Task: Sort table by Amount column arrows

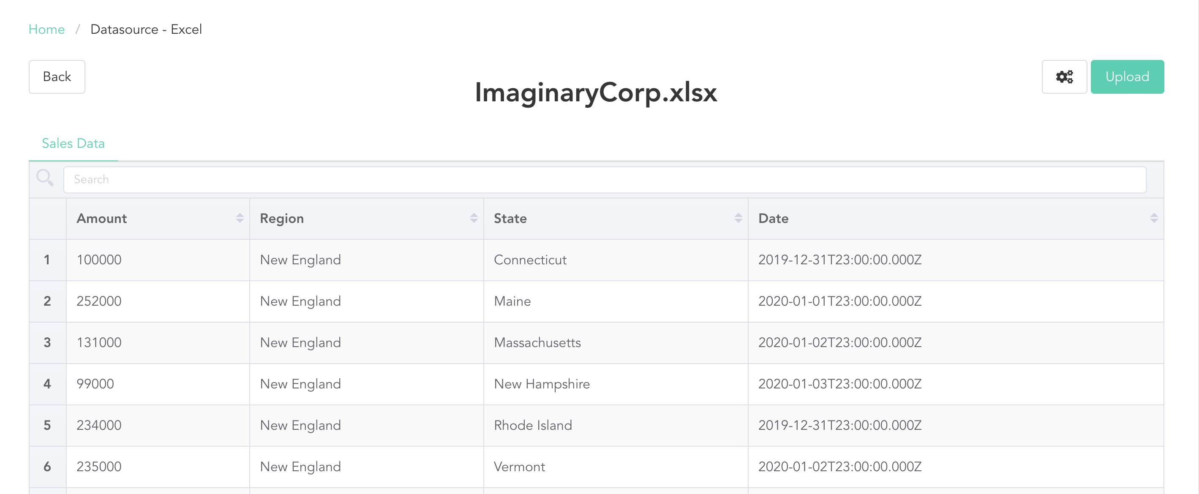Action: pyautogui.click(x=240, y=218)
